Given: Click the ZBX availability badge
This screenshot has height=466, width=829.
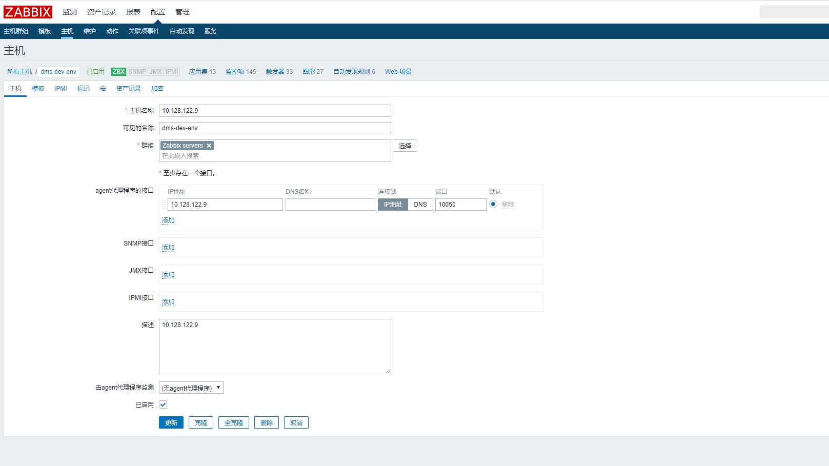Looking at the screenshot, I should pos(118,72).
